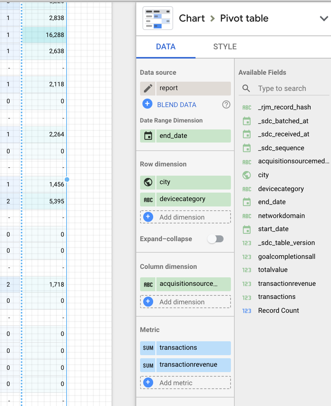Select the globe icon on the city dimension
The width and height of the screenshot is (331, 406).
click(x=148, y=182)
